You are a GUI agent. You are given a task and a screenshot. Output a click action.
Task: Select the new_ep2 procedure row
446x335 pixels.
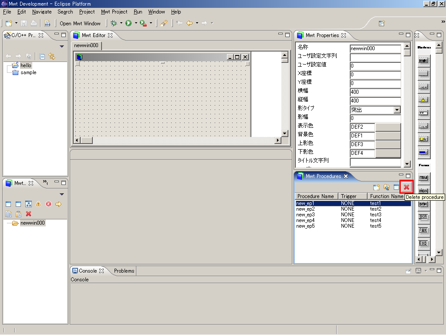[x=353, y=209]
